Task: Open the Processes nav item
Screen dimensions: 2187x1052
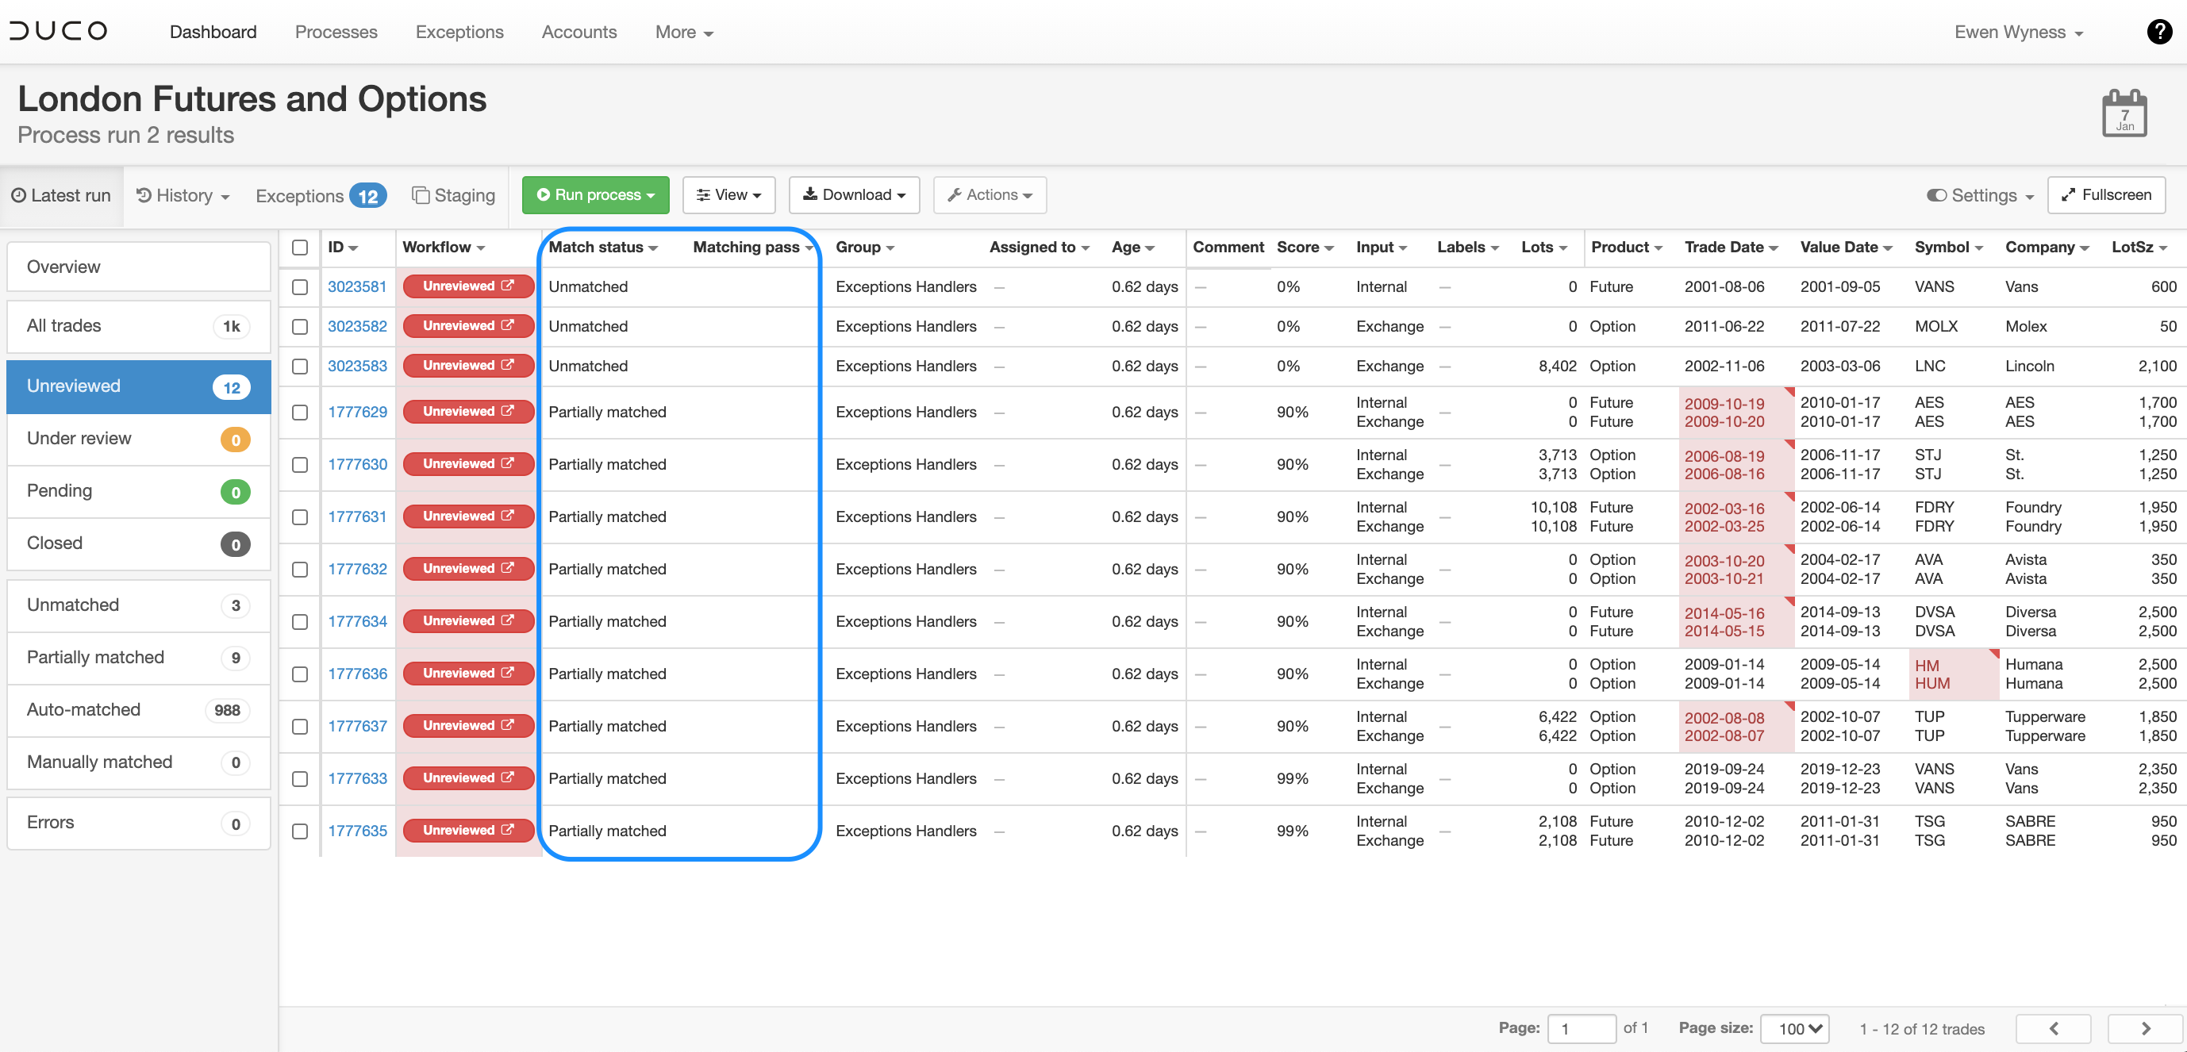Action: pyautogui.click(x=336, y=33)
